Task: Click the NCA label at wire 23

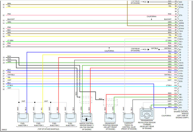Action: coord(9,59)
